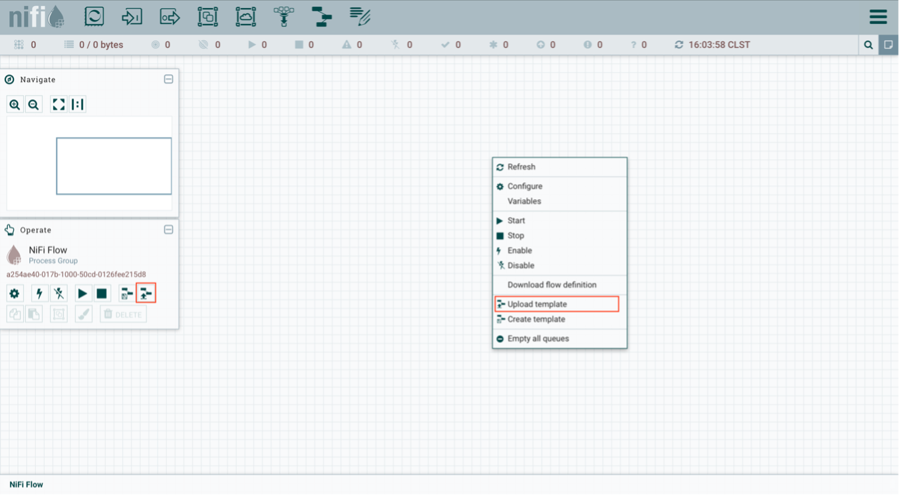Image resolution: width=900 pixels, height=496 pixels.
Task: Click the minimap viewport in the Navigate panel
Action: (x=113, y=166)
